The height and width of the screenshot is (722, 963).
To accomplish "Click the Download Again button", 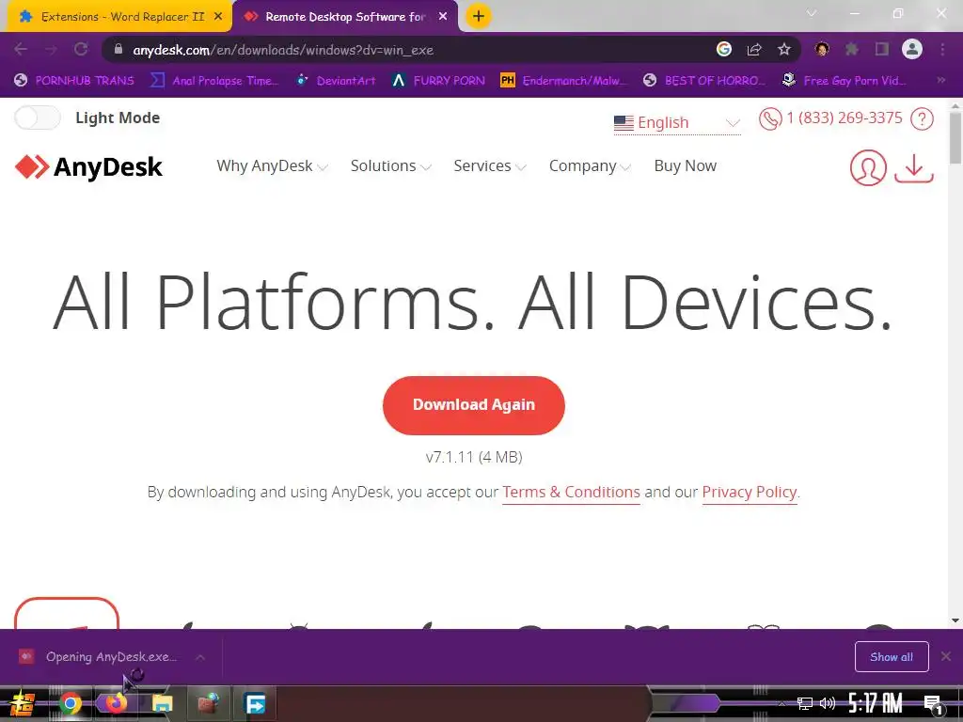I will (474, 405).
